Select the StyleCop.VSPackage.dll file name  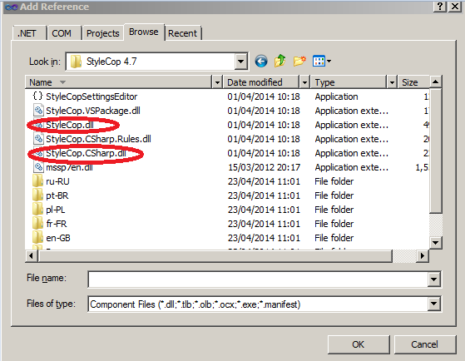[93, 111]
